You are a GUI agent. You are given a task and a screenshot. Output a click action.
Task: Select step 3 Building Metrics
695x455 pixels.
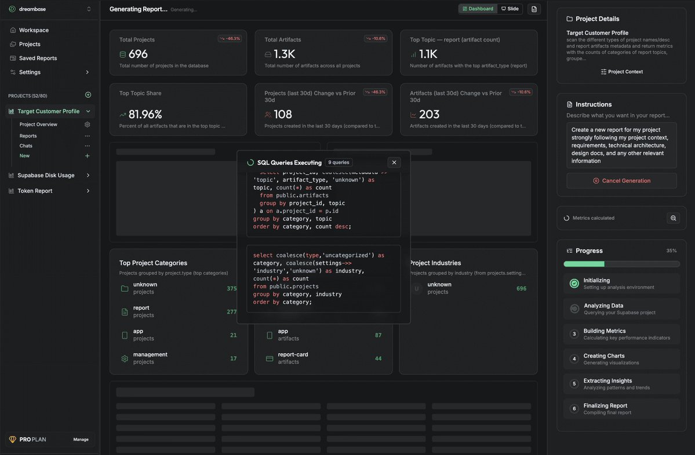(621, 334)
